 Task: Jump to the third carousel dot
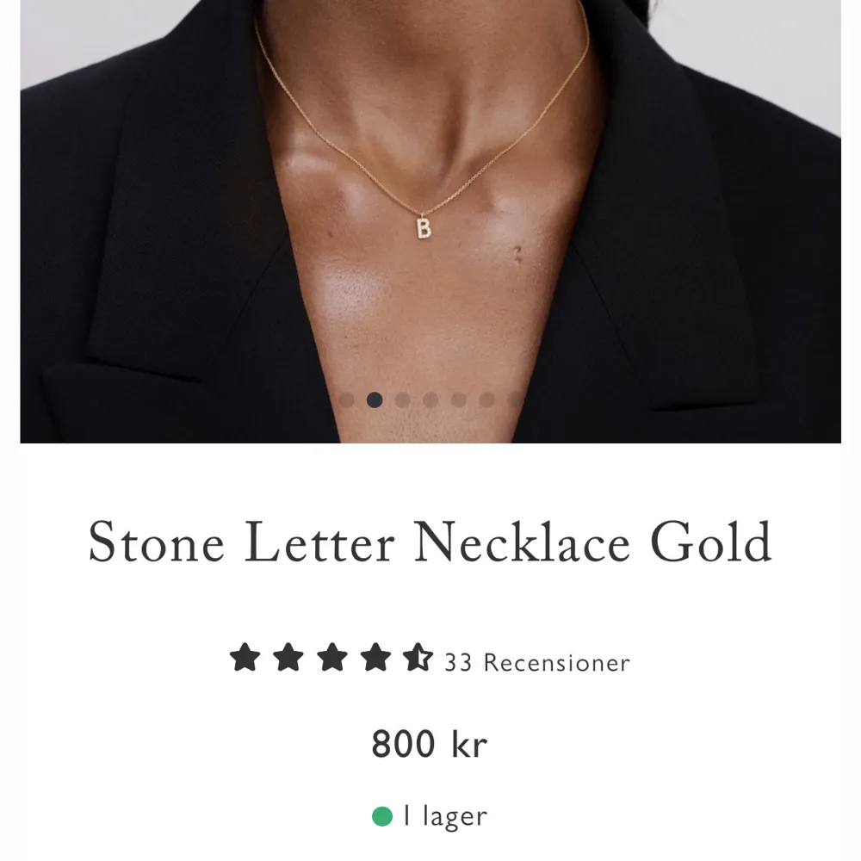[402, 400]
